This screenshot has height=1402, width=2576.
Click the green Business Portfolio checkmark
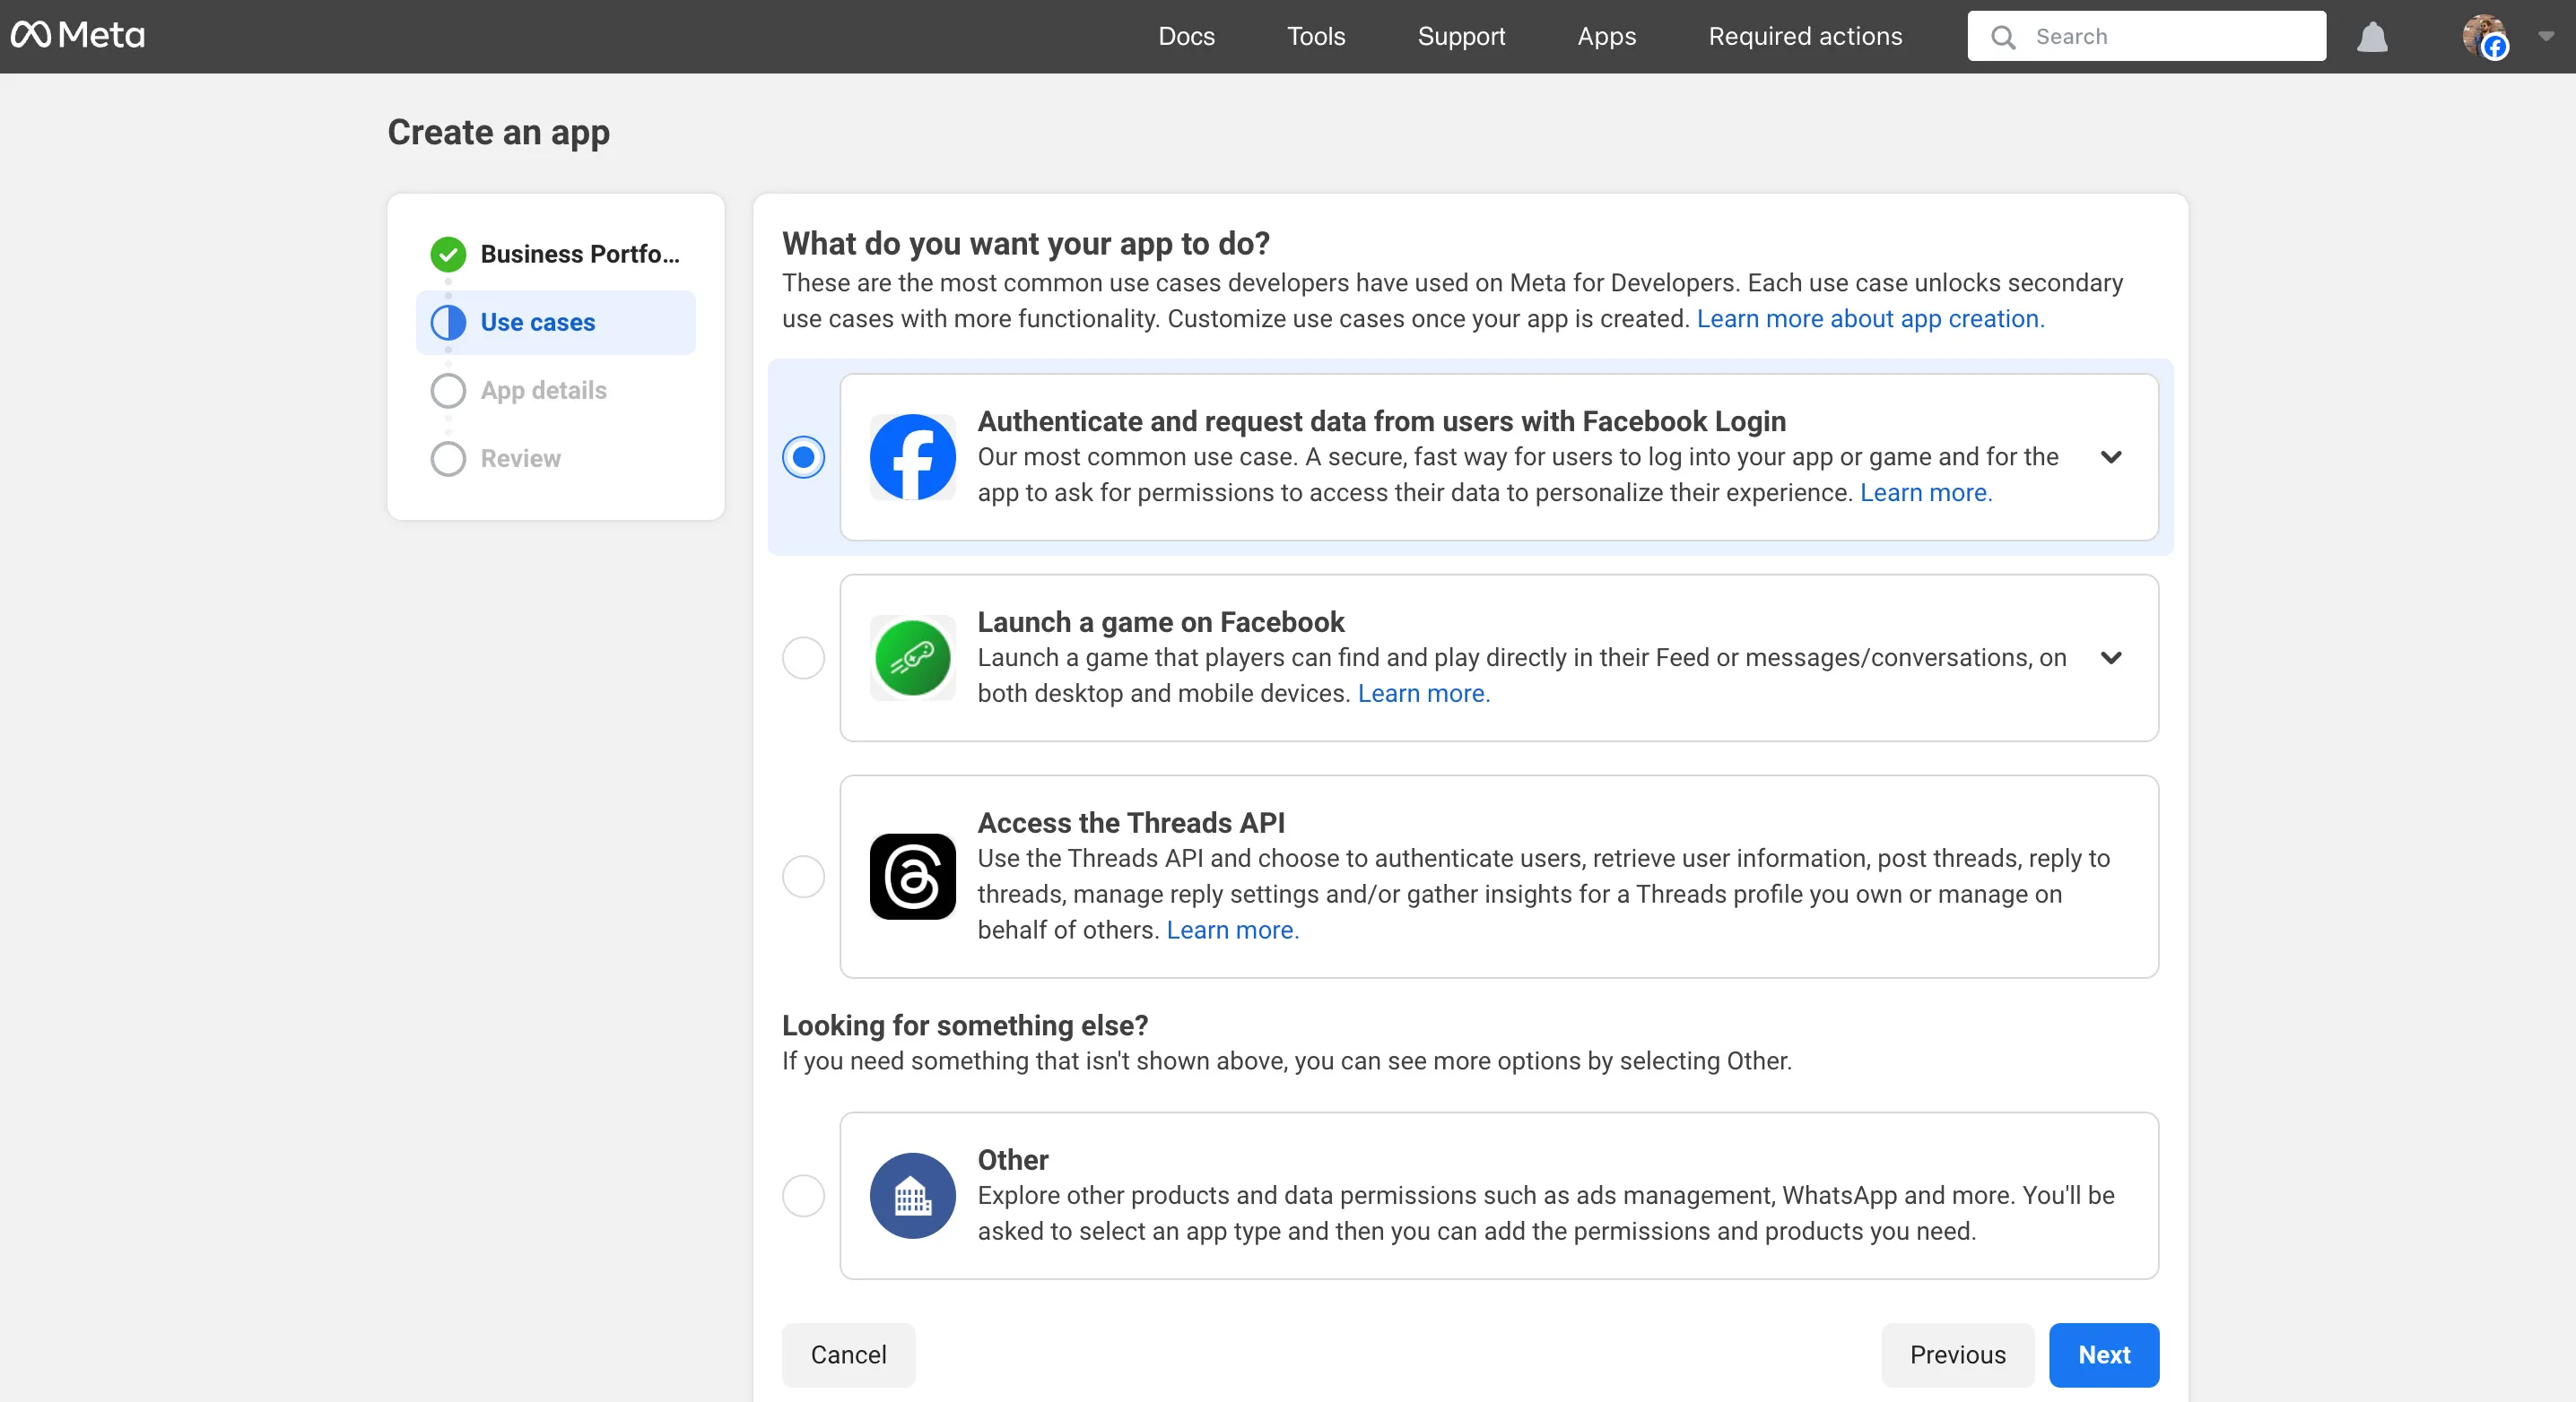[448, 254]
